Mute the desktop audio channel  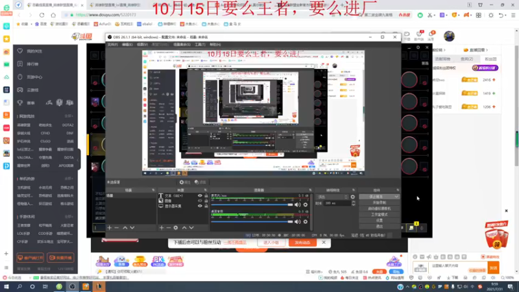coord(298,222)
